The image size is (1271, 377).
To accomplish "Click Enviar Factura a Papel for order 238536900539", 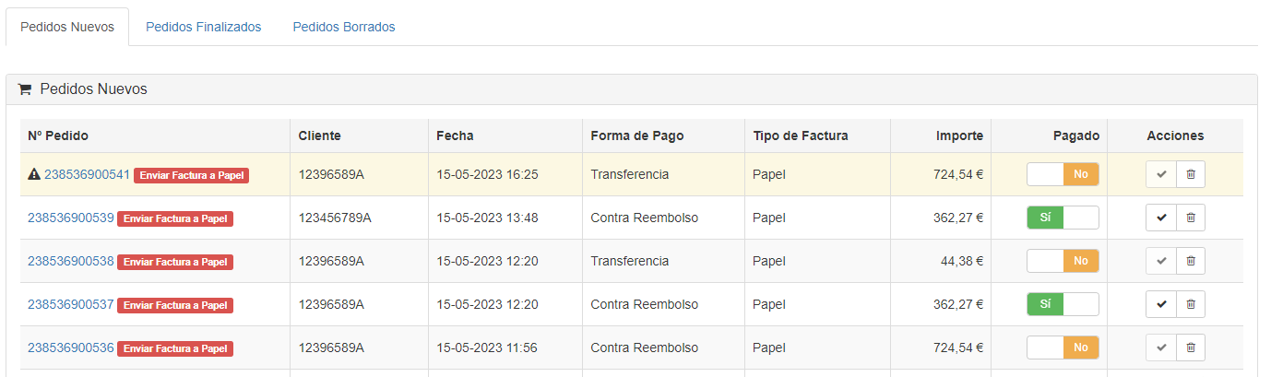I will pos(175,218).
